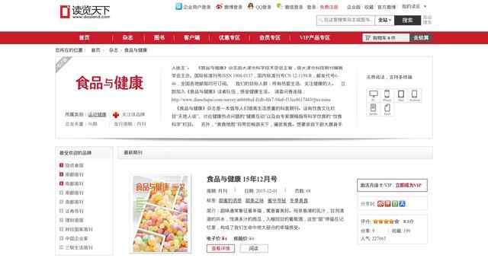Share via second red share icon
The height and width of the screenshot is (274, 488).
(x=387, y=204)
